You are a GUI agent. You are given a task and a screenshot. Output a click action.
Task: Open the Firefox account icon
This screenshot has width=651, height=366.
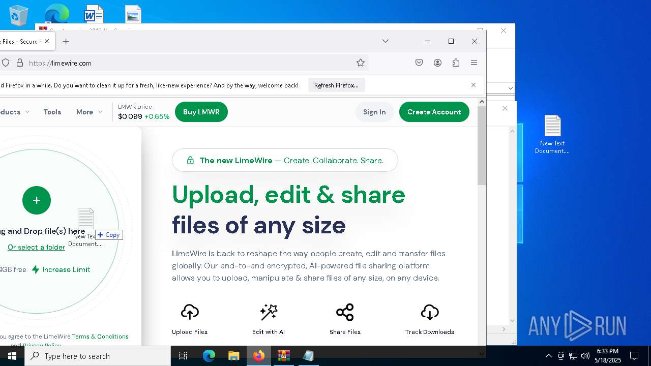(x=437, y=63)
